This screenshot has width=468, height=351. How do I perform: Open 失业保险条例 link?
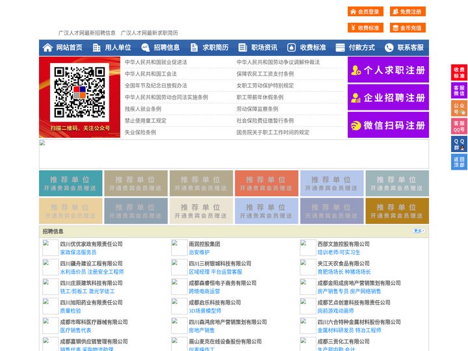[140, 132]
